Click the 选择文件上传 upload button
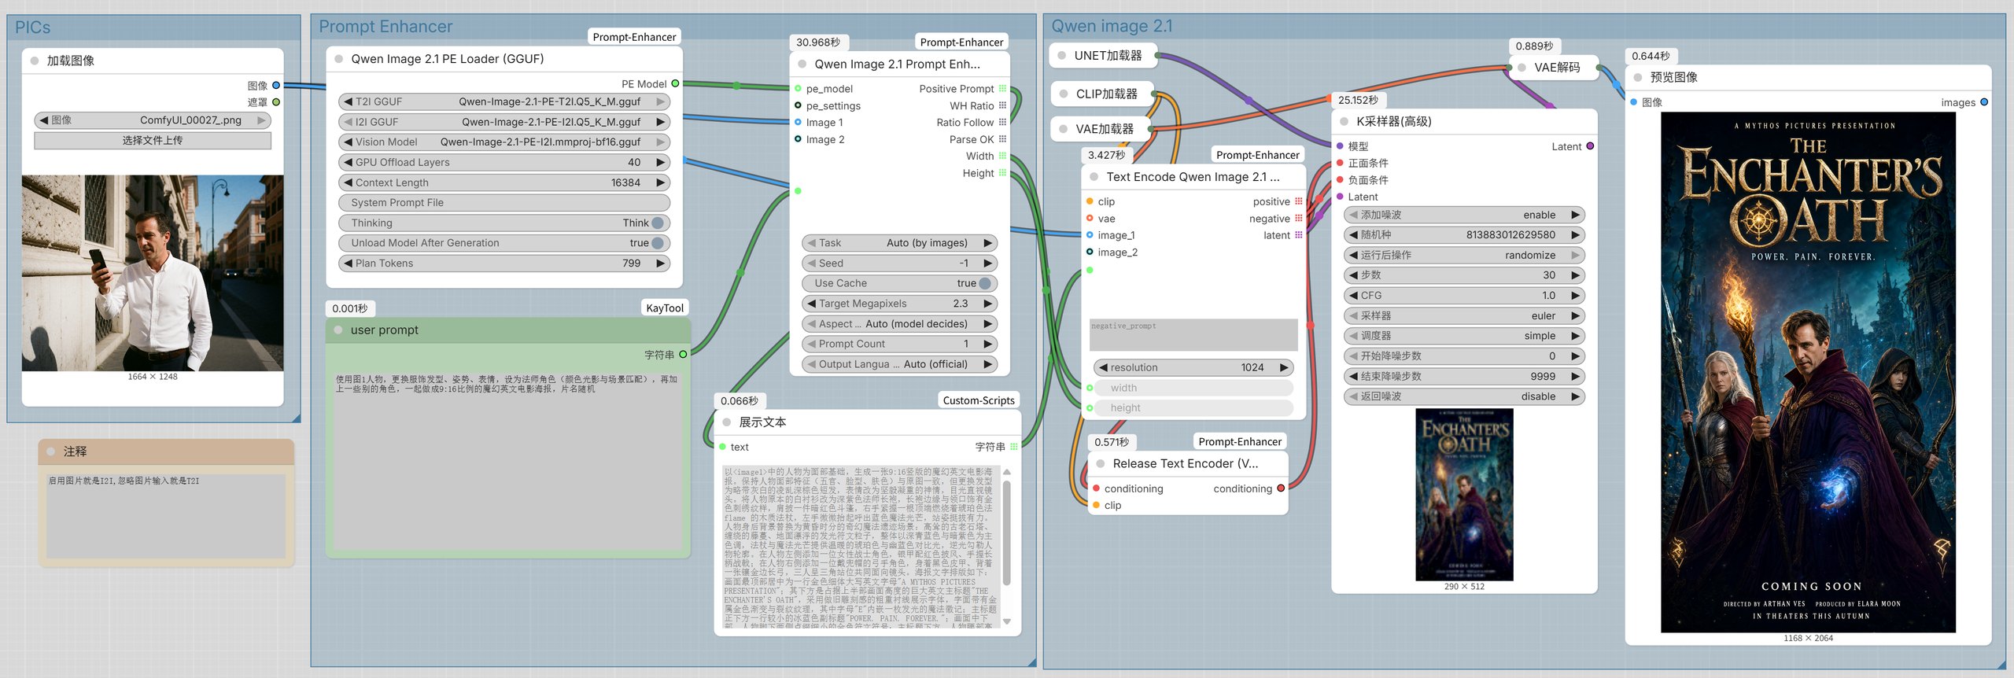2014x678 pixels. pos(153,140)
